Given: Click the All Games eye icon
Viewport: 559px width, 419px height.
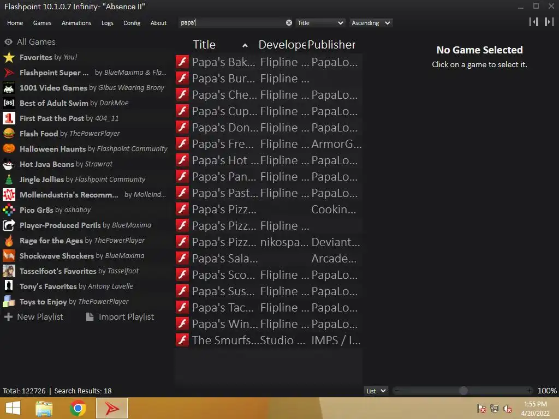Looking at the screenshot, I should (9, 41).
